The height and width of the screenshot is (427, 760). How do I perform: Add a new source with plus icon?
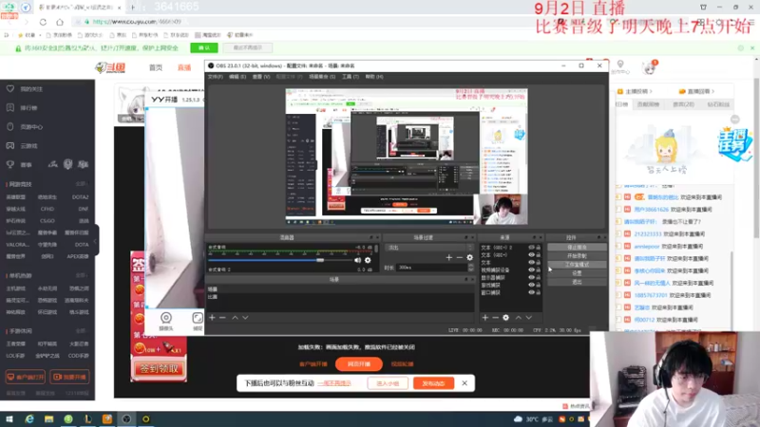tap(485, 318)
